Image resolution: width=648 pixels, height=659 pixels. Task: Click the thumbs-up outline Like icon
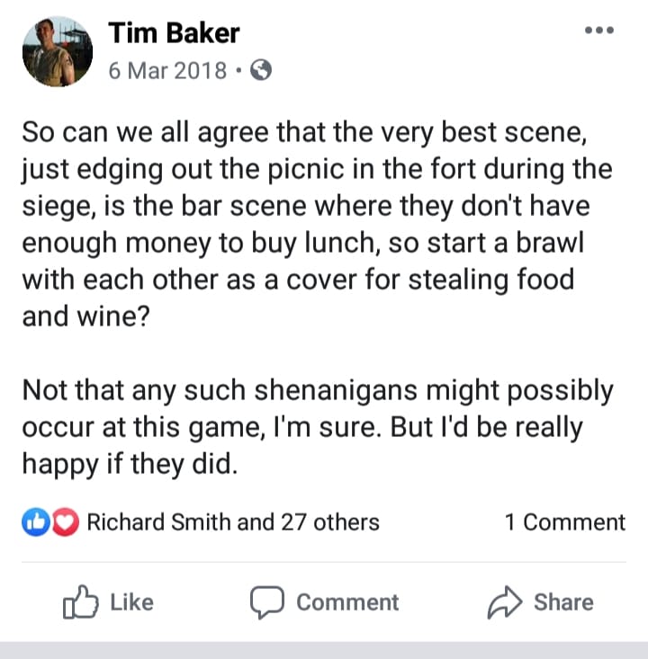79,602
